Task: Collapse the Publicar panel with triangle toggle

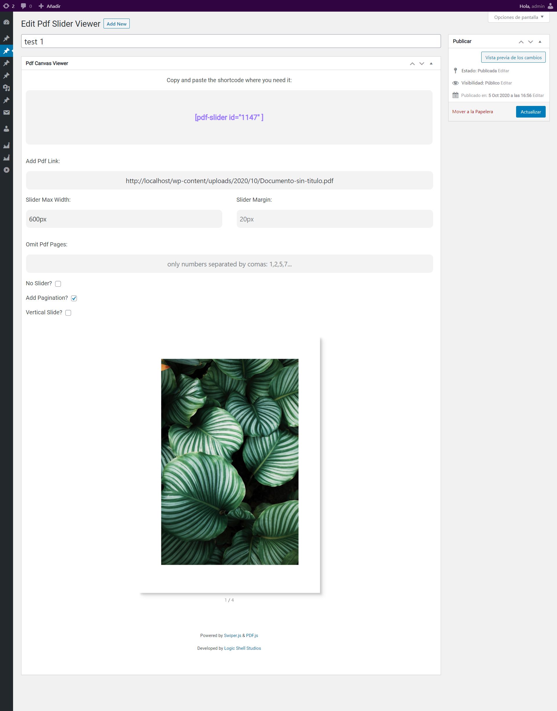Action: (540, 41)
